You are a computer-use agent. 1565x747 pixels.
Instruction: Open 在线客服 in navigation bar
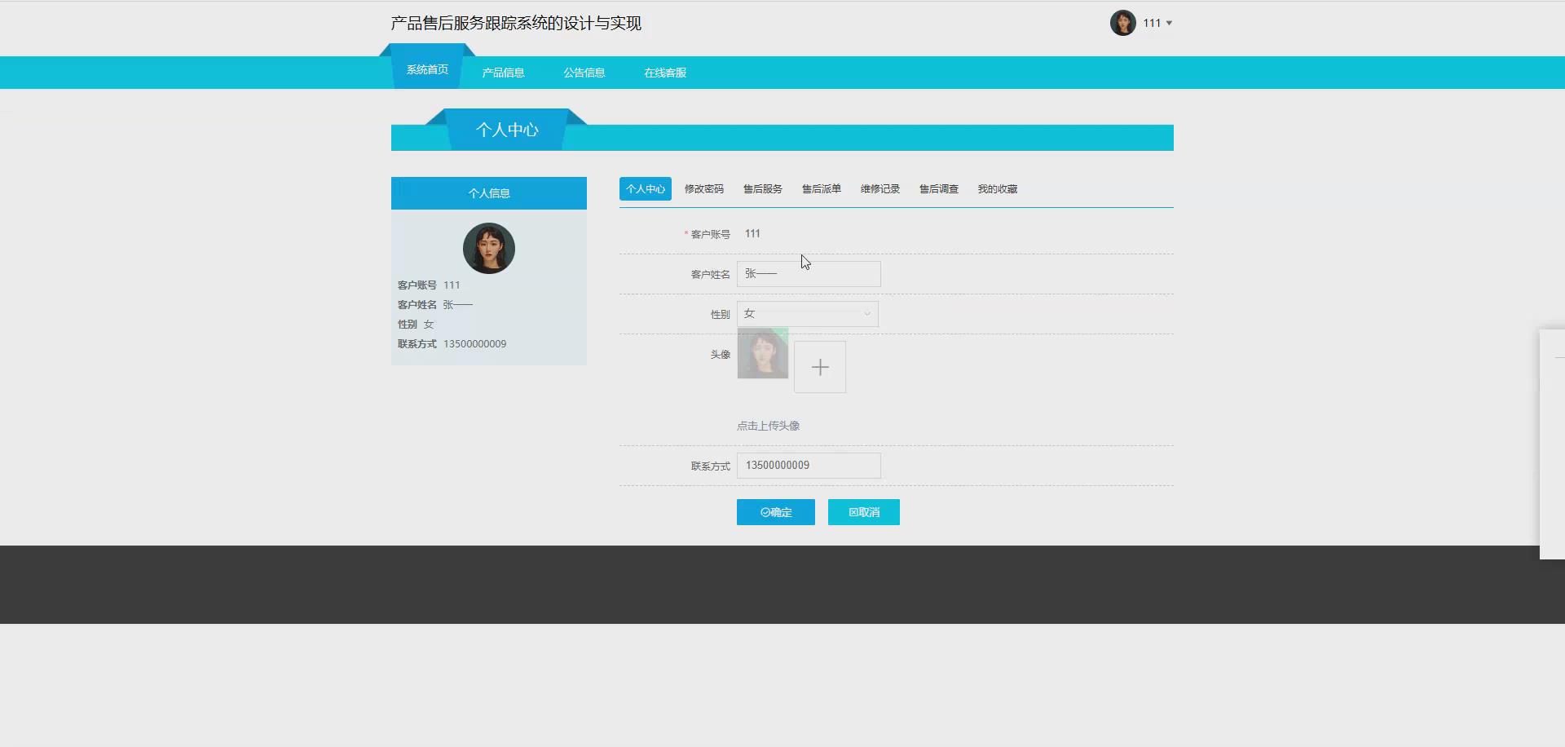[665, 73]
